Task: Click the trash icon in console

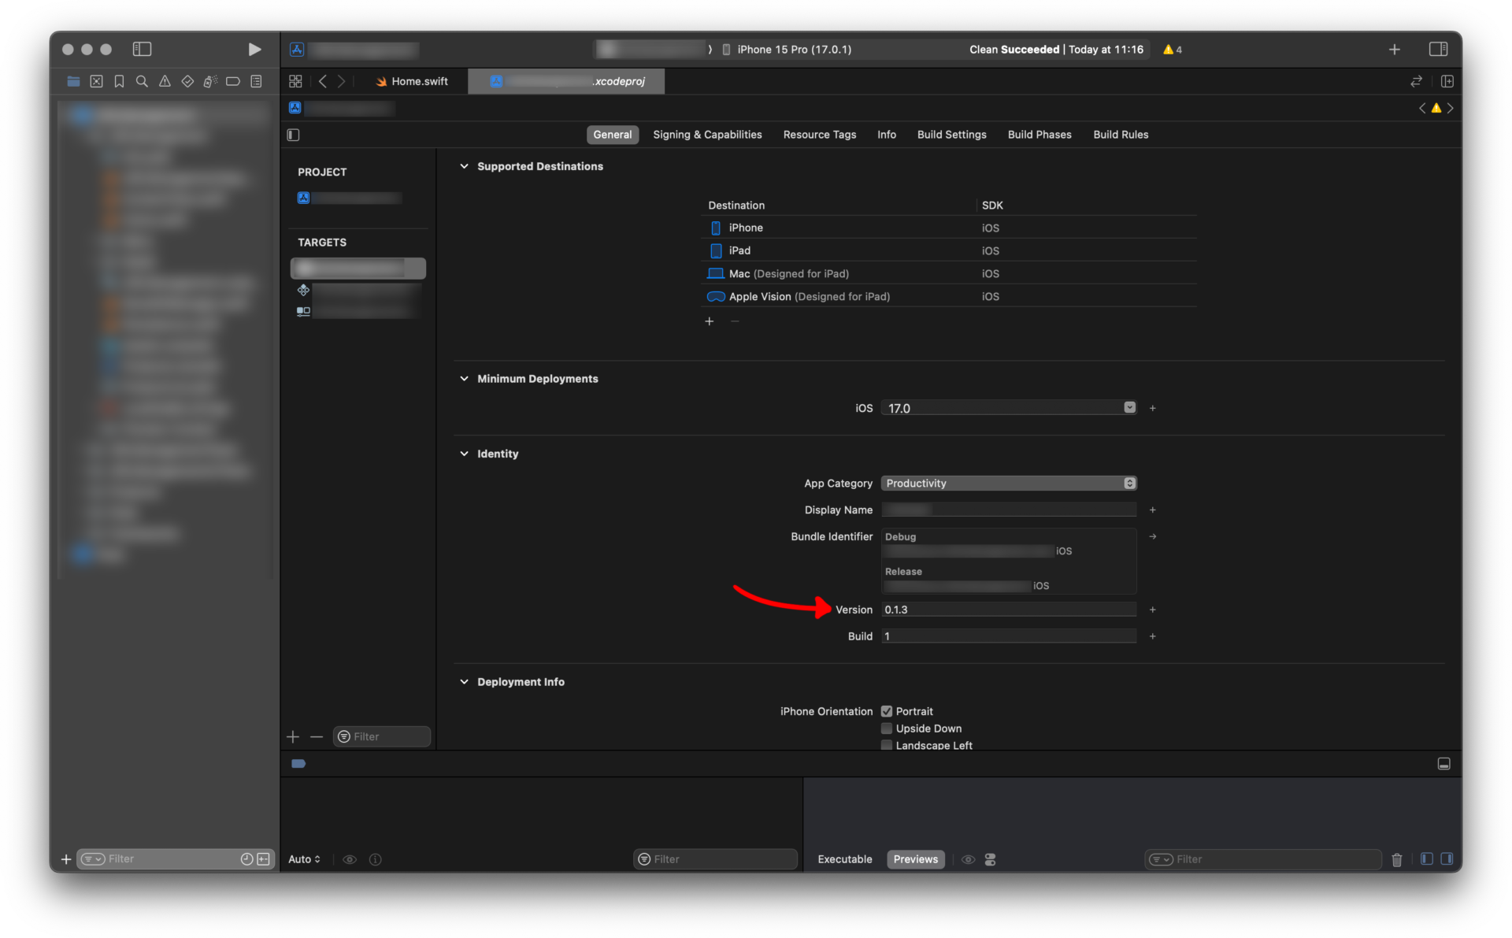Action: 1396,859
